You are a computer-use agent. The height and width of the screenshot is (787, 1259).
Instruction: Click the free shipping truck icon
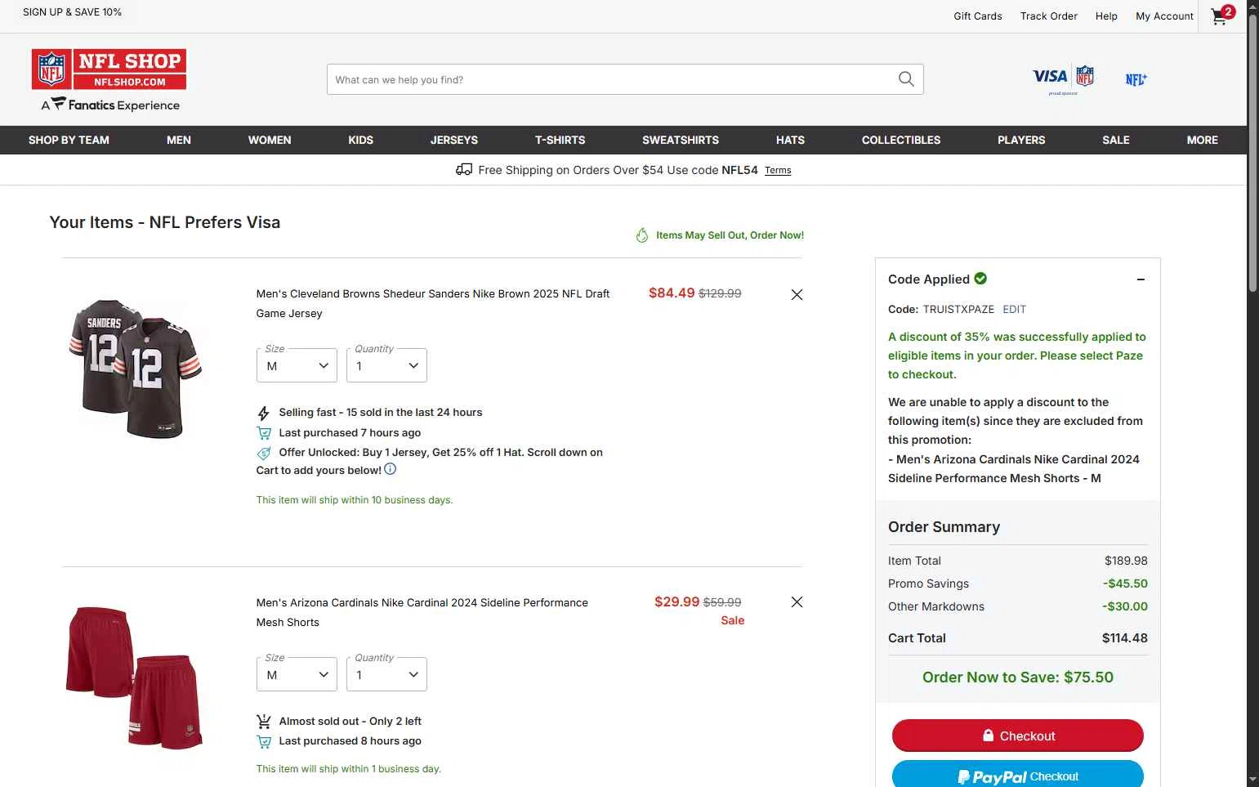pyautogui.click(x=464, y=170)
